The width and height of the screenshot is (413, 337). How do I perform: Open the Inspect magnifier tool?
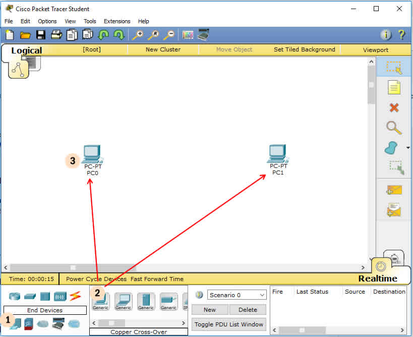tap(394, 128)
